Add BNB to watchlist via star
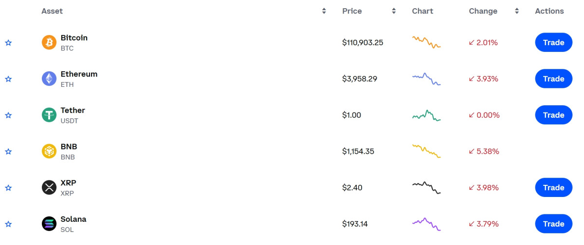Screen dimensions: 584x245 pos(8,151)
